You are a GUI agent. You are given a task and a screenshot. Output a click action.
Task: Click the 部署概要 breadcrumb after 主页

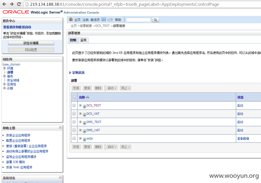click(x=86, y=26)
